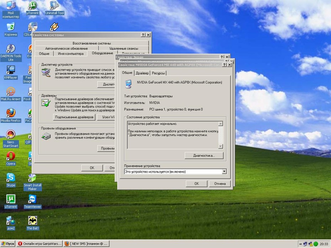The image size is (331, 248).
Task: Open the Foxit desktop shortcut
Action: 27,94
